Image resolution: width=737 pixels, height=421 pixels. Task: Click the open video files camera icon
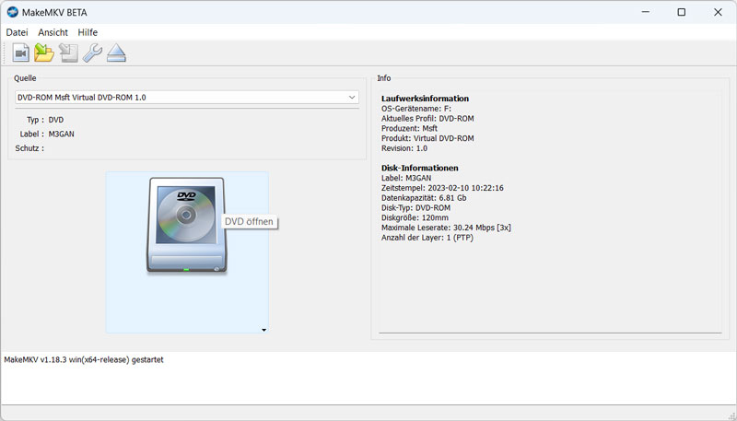coord(21,53)
